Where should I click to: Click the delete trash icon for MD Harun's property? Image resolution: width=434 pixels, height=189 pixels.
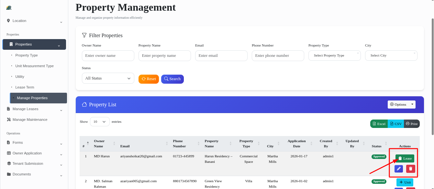click(410, 168)
